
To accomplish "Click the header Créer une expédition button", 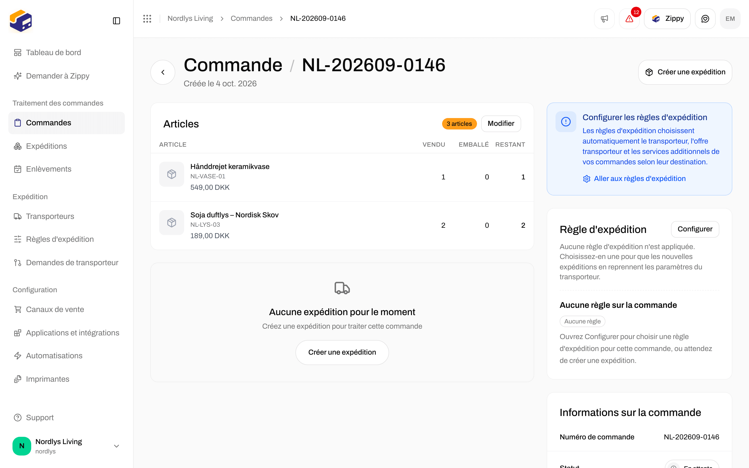I will click(685, 72).
